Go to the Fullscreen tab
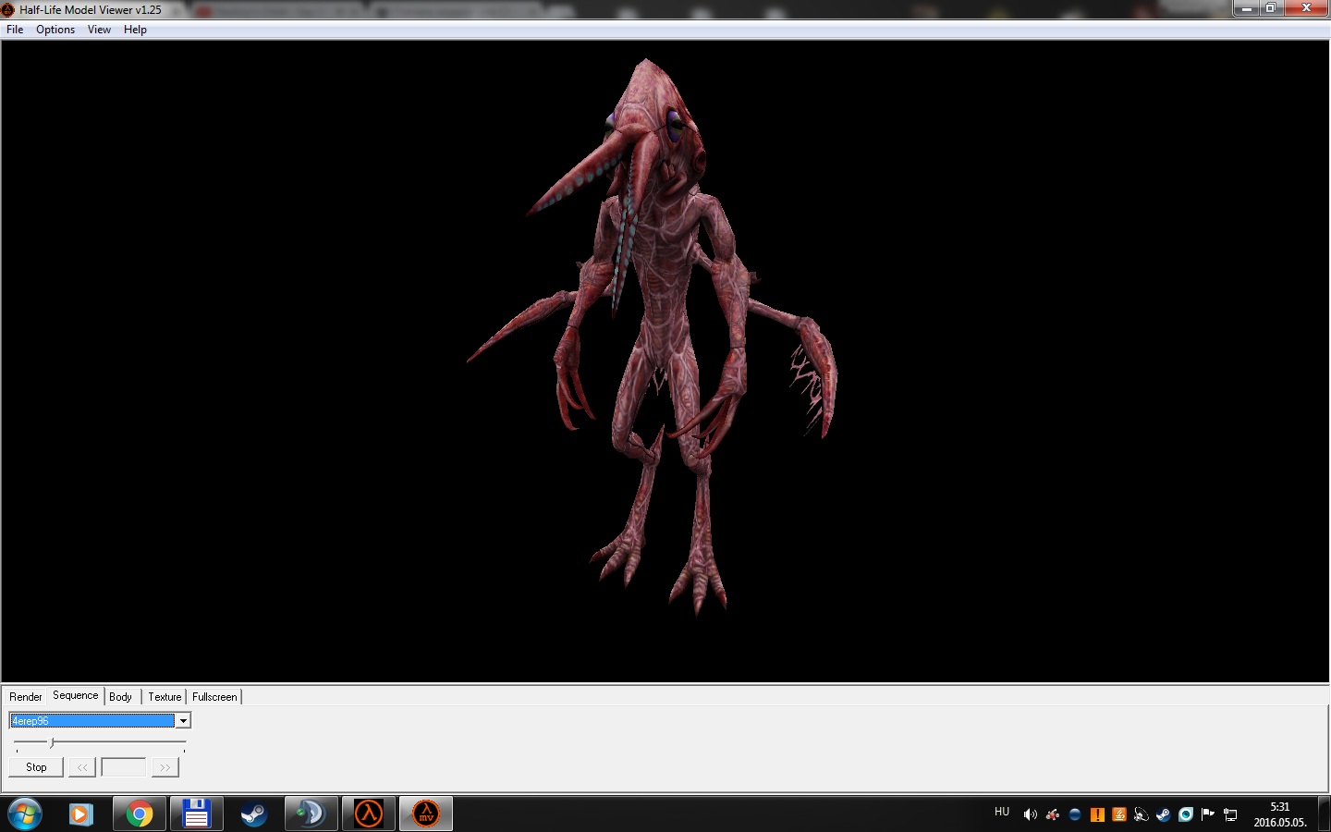 [x=214, y=697]
